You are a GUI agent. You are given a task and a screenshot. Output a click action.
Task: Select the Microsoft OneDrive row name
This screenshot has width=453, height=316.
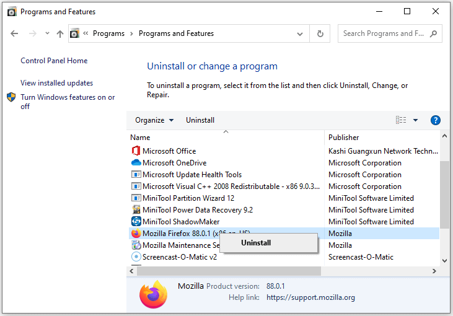(175, 162)
